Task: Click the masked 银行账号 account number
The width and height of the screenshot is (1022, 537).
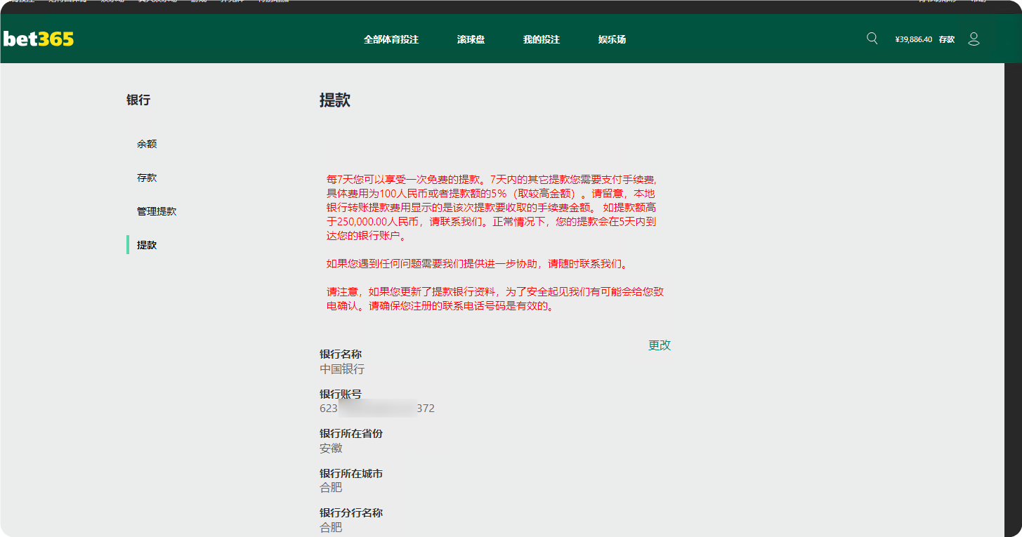Action: point(376,408)
